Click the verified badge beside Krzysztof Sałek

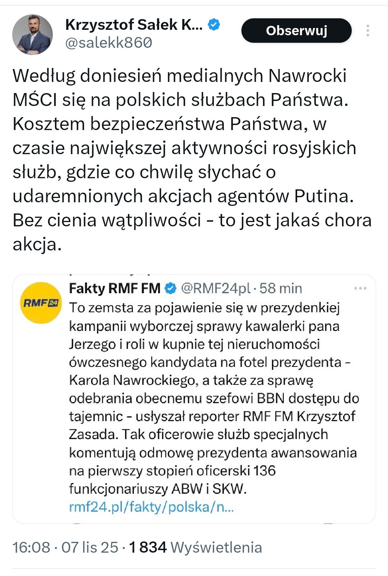click(x=214, y=25)
